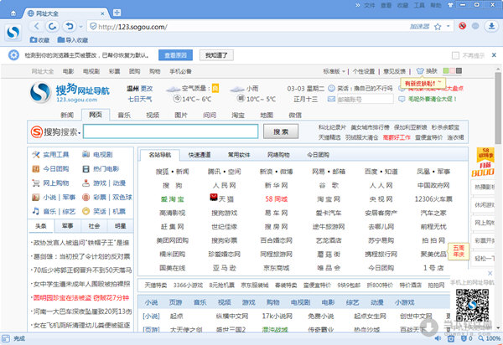Click 12306火车票 link
503x345 pixels.
[433, 199]
